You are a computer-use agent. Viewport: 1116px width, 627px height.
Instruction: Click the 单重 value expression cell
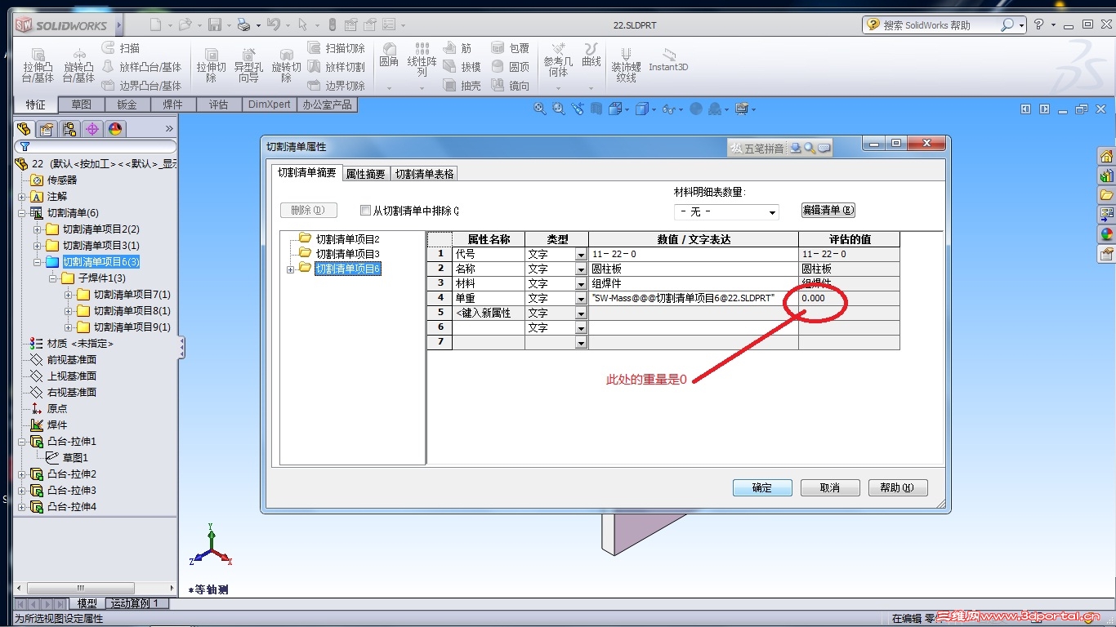(694, 299)
